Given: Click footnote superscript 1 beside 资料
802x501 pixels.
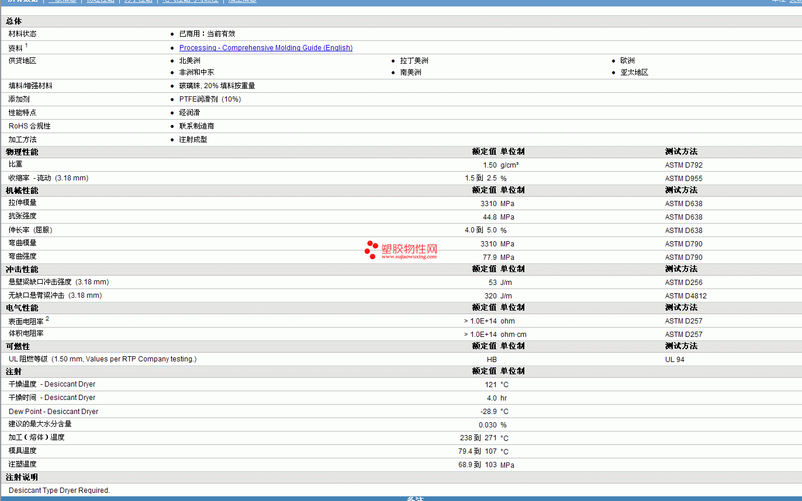Looking at the screenshot, I should pyautogui.click(x=26, y=46).
